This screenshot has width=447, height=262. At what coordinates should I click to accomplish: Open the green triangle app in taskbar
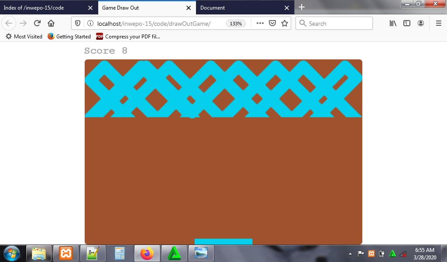coord(174,253)
